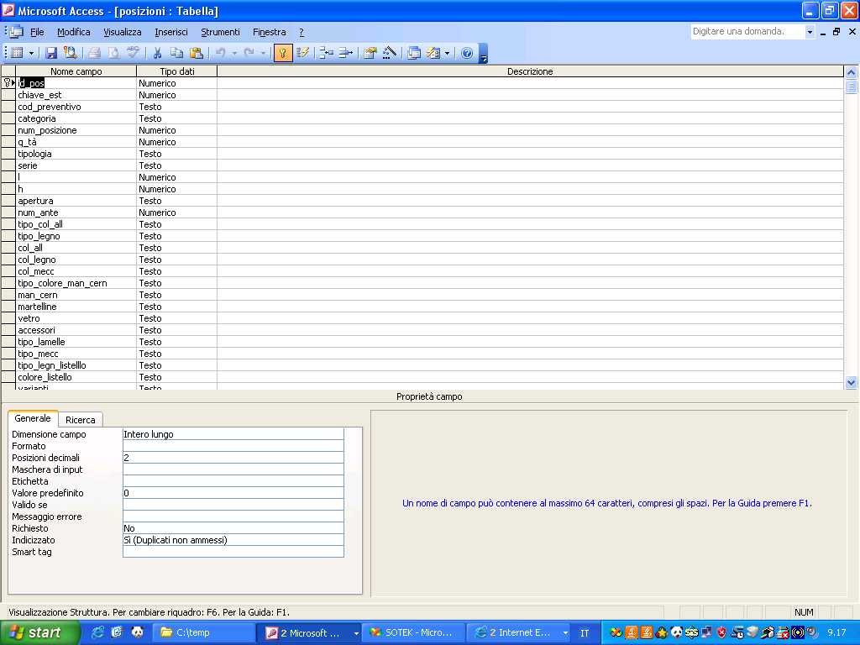Viewport: 860px width, 645px height.
Task: Click the Cut scissors icon
Action: [157, 53]
